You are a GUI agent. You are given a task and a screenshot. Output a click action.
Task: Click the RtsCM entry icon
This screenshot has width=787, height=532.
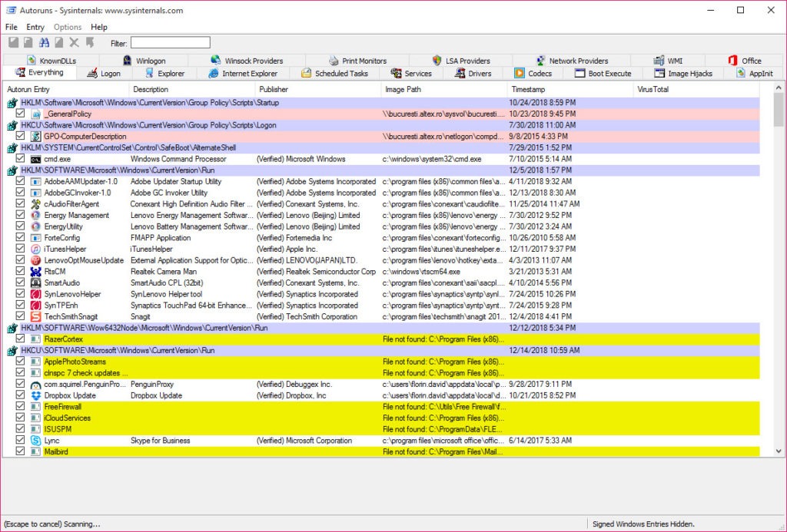click(35, 272)
